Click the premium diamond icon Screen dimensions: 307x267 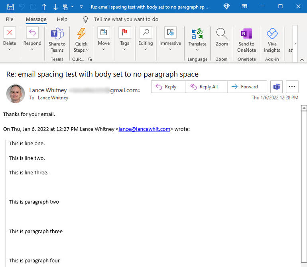(226, 6)
